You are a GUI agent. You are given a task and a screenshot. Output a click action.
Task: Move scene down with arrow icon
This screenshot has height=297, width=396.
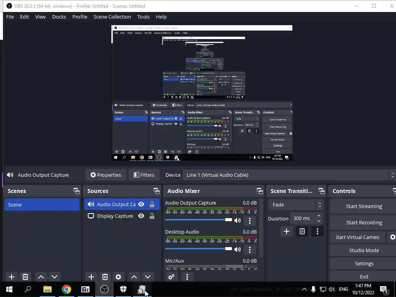54,277
